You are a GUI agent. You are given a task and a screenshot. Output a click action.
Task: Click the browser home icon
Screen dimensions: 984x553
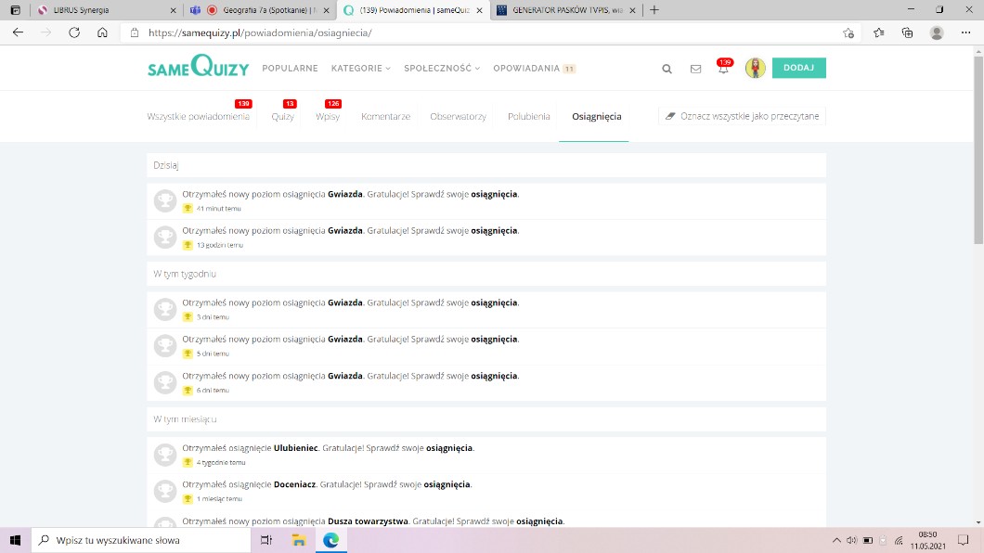coord(102,32)
